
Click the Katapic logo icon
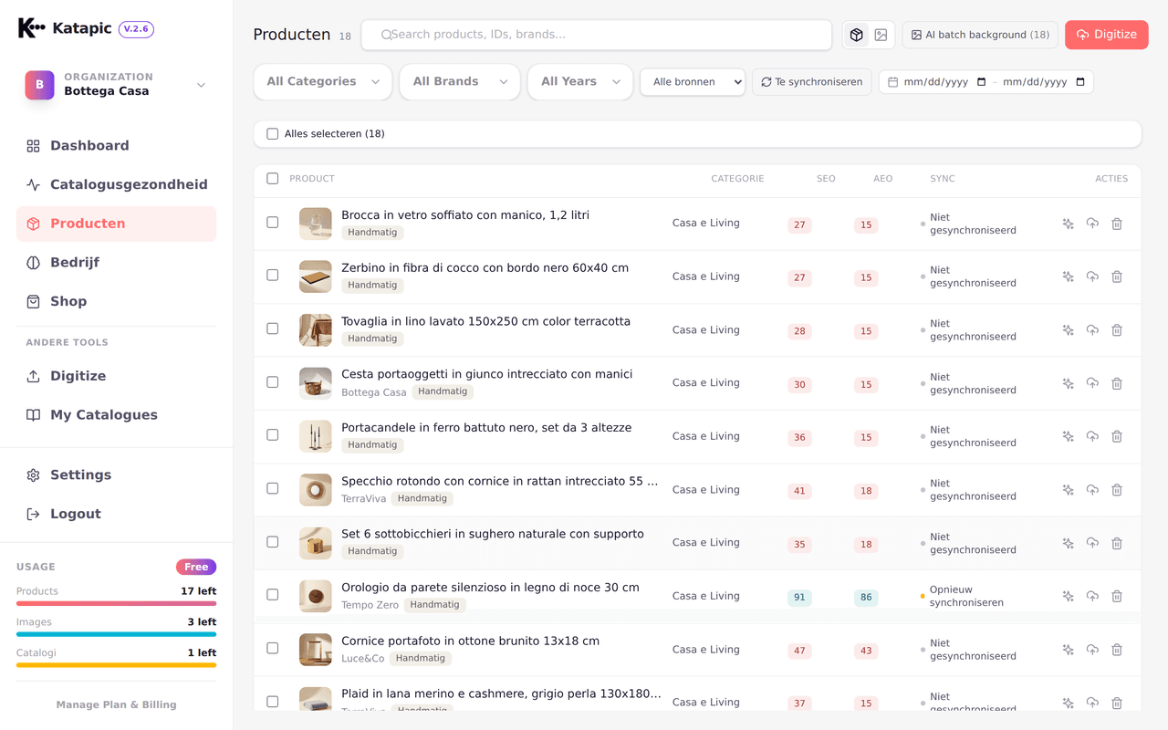pyautogui.click(x=31, y=28)
